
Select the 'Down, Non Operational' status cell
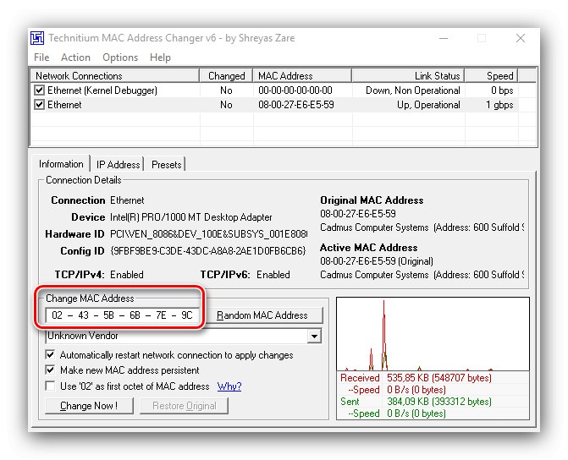[x=412, y=90]
